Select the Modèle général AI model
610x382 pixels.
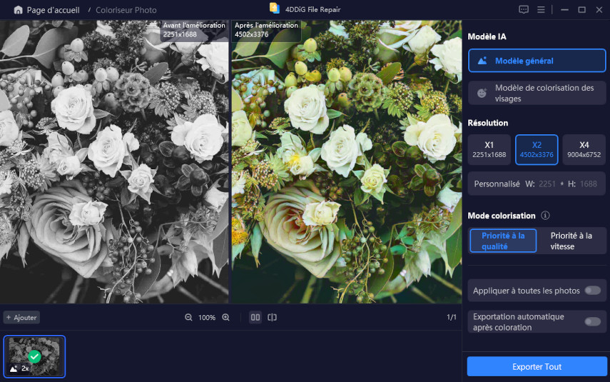[x=537, y=61]
